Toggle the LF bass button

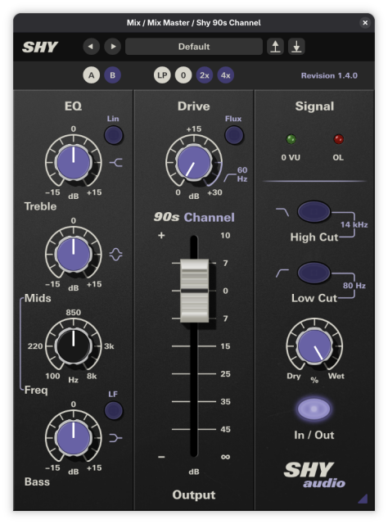[114, 410]
